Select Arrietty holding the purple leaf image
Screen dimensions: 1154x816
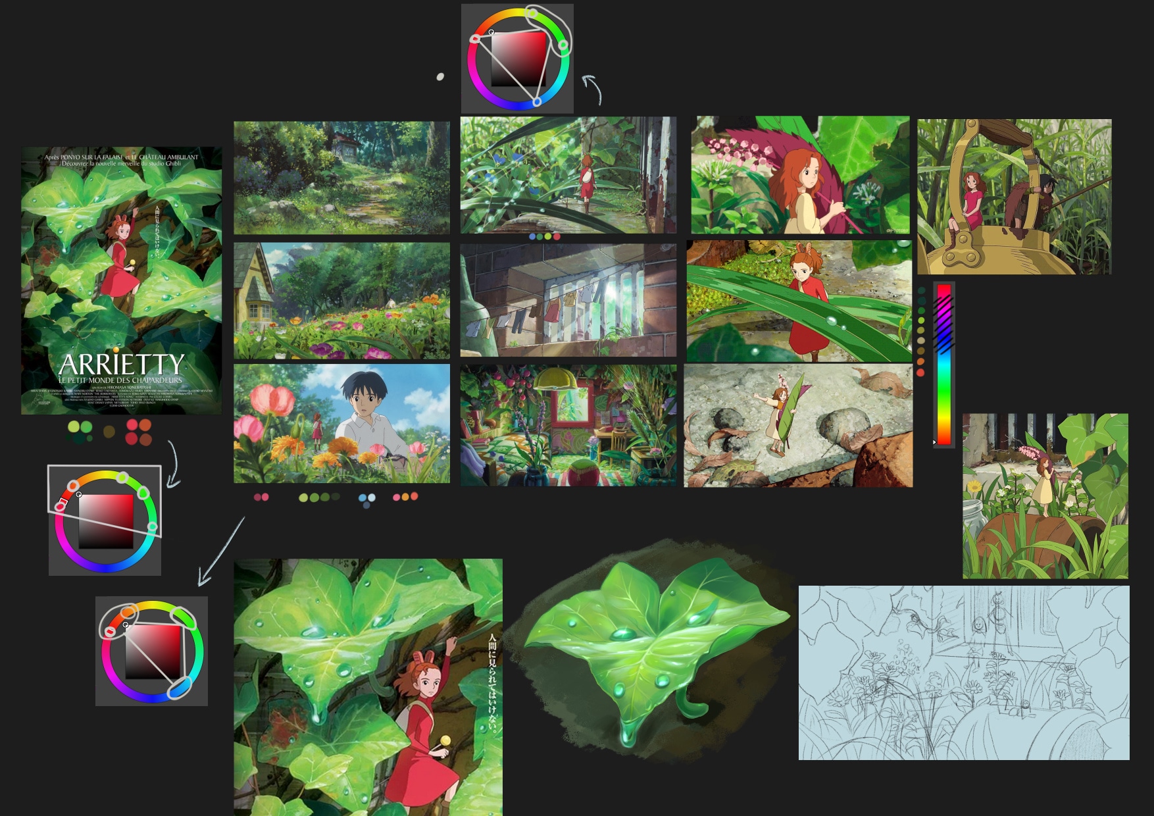800,174
